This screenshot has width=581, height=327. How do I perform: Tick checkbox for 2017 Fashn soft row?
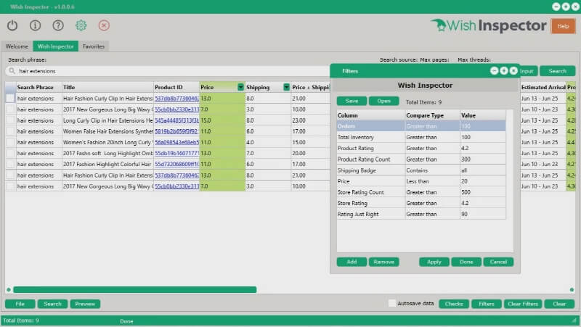10,153
